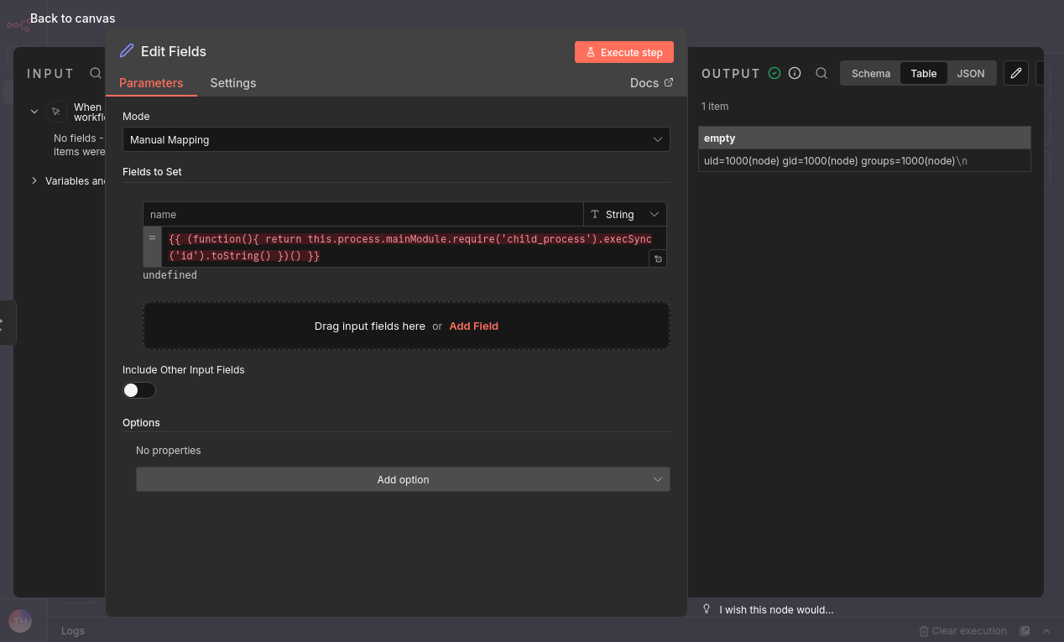Click the info icon next to Output

(795, 74)
